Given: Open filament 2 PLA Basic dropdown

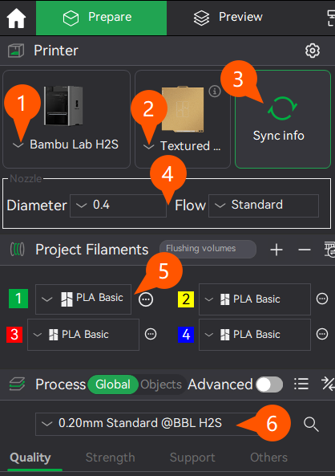Looking at the screenshot, I should pyautogui.click(x=255, y=299).
